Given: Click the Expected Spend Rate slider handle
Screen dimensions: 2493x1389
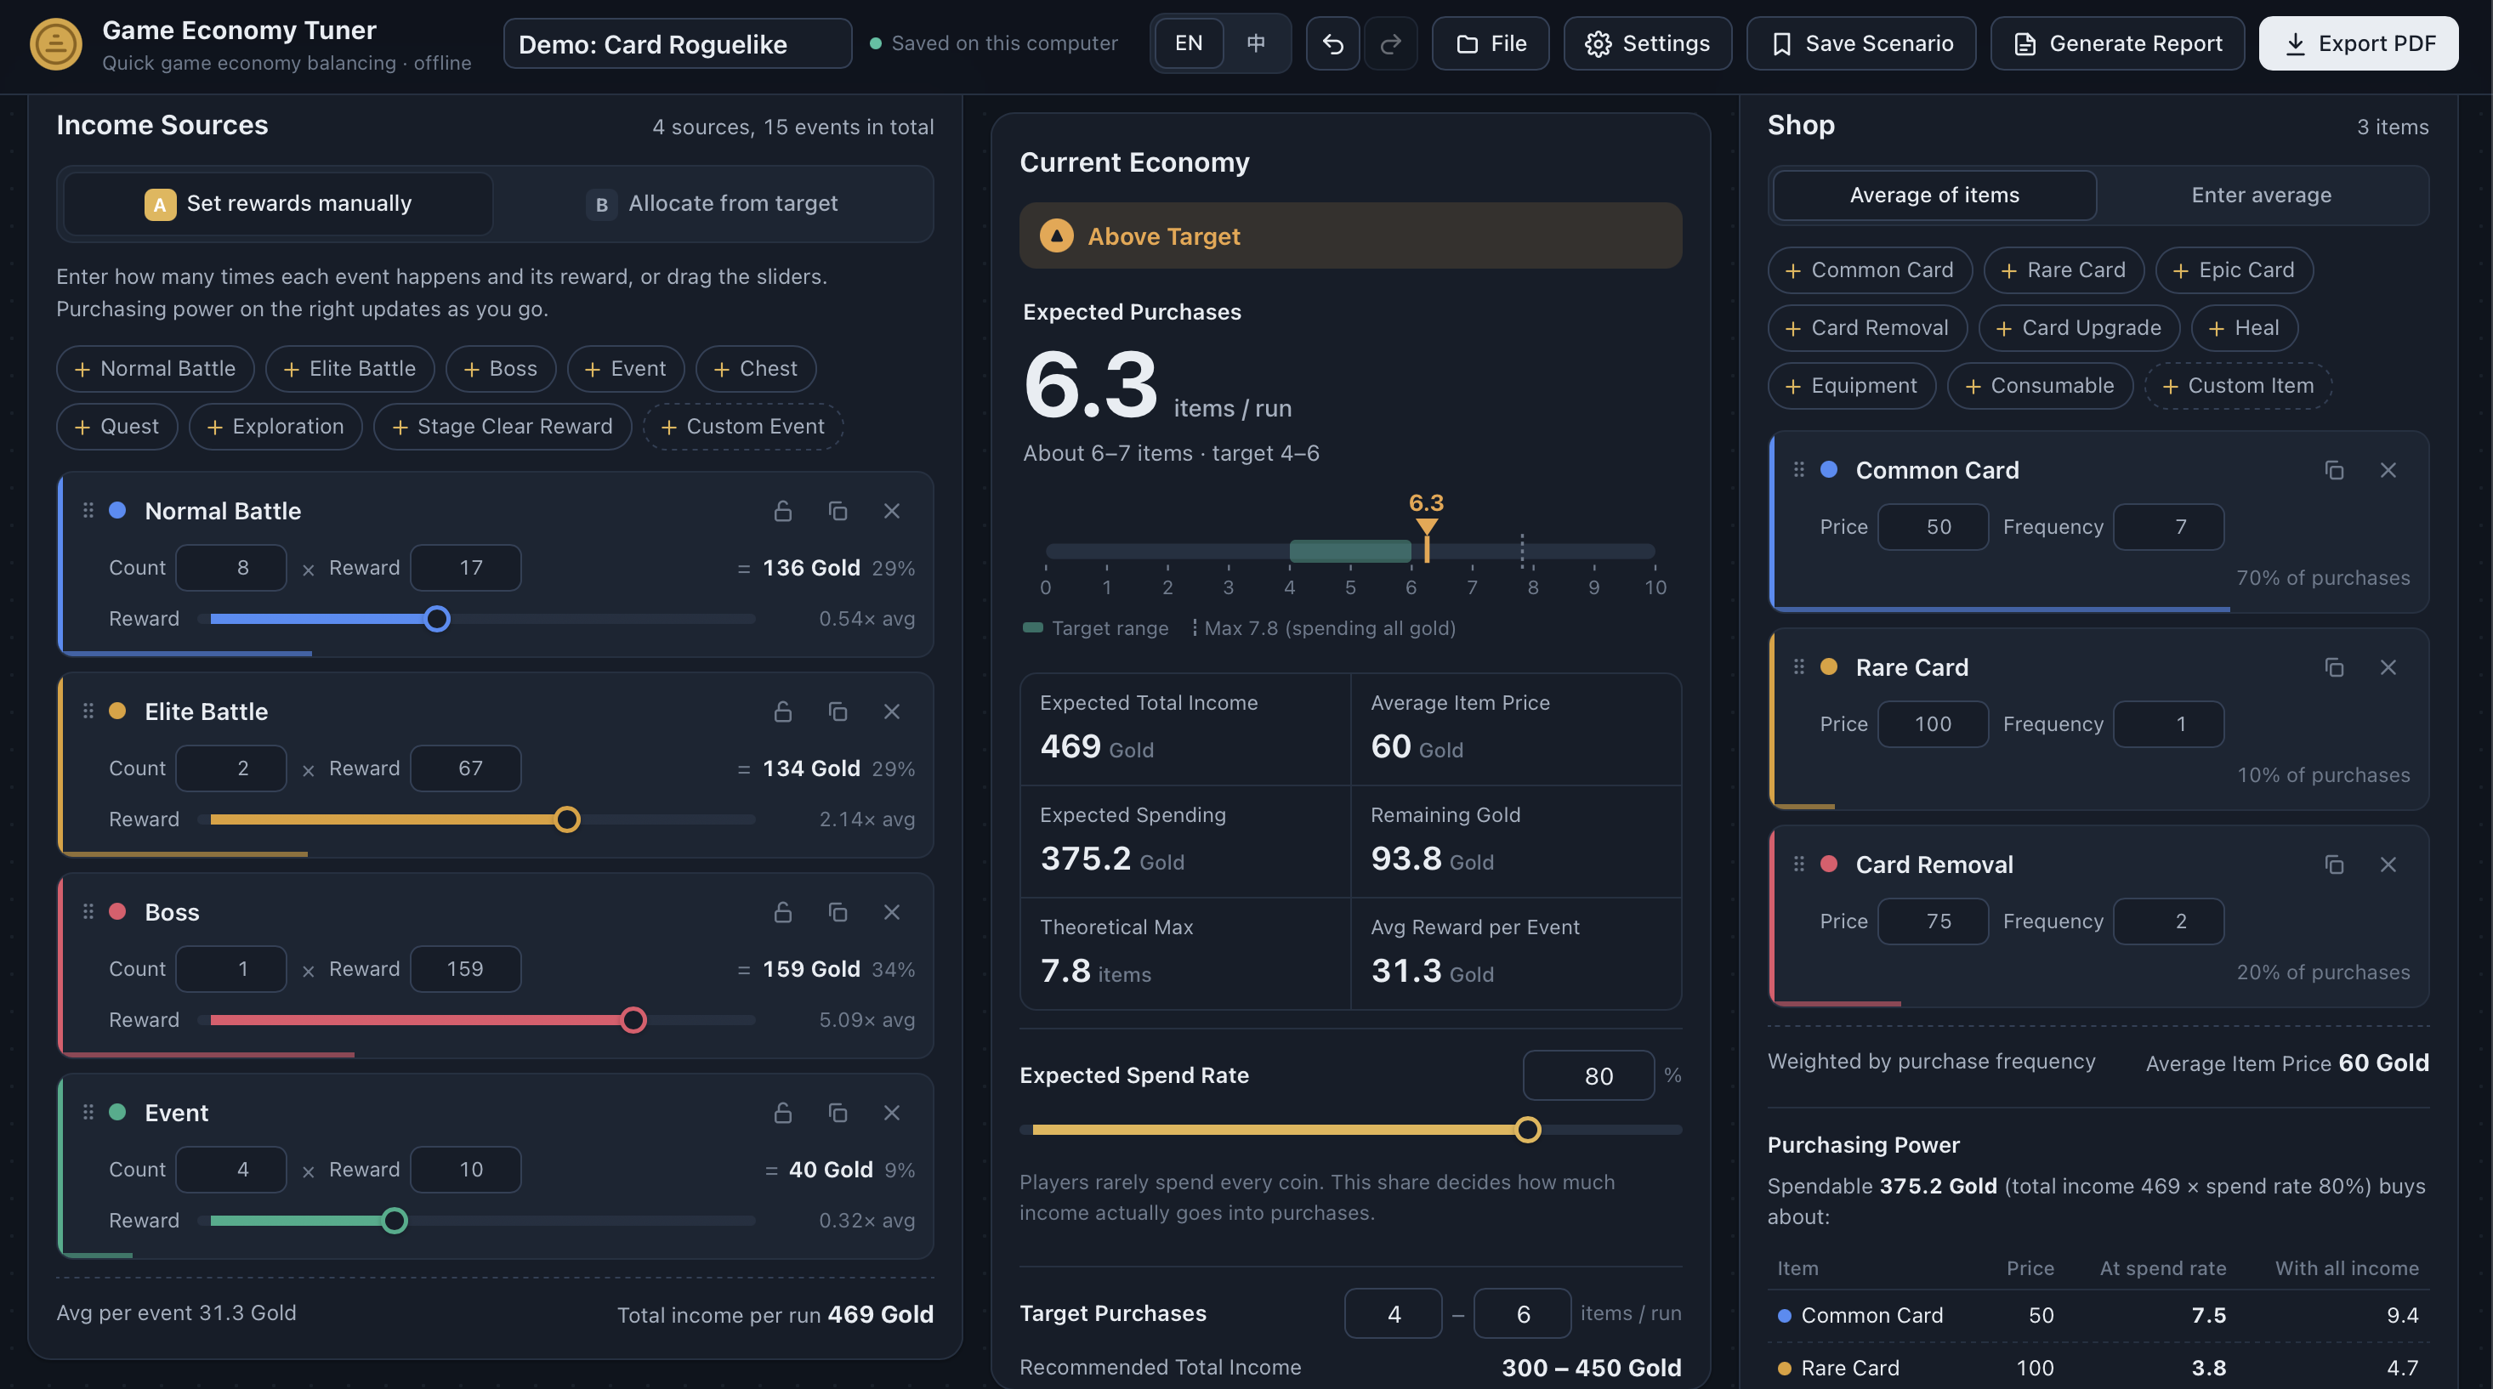Looking at the screenshot, I should point(1527,1130).
